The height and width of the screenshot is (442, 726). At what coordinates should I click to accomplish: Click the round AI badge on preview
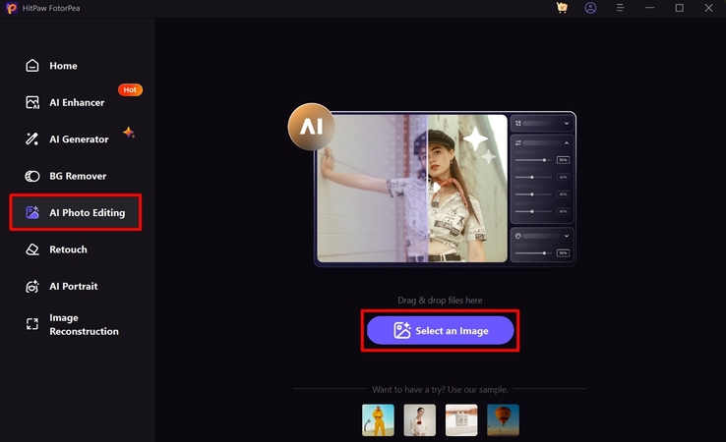[311, 127]
